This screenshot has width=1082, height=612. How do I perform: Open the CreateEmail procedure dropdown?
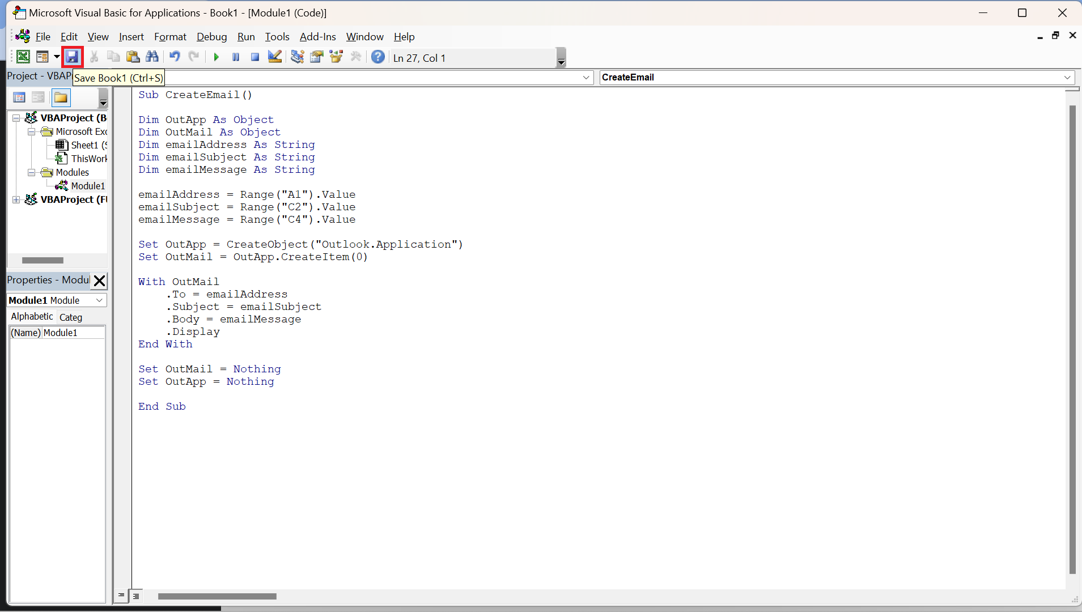(1067, 78)
